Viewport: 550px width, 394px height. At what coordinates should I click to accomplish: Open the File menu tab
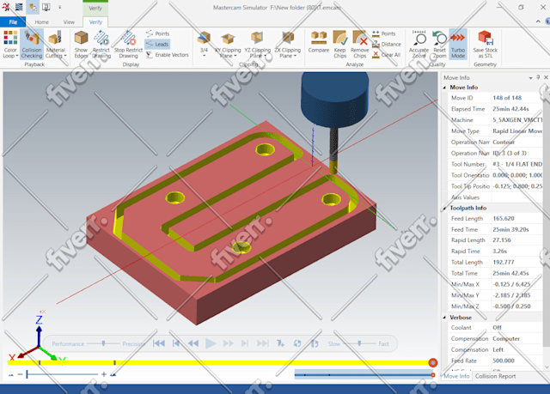click(13, 21)
